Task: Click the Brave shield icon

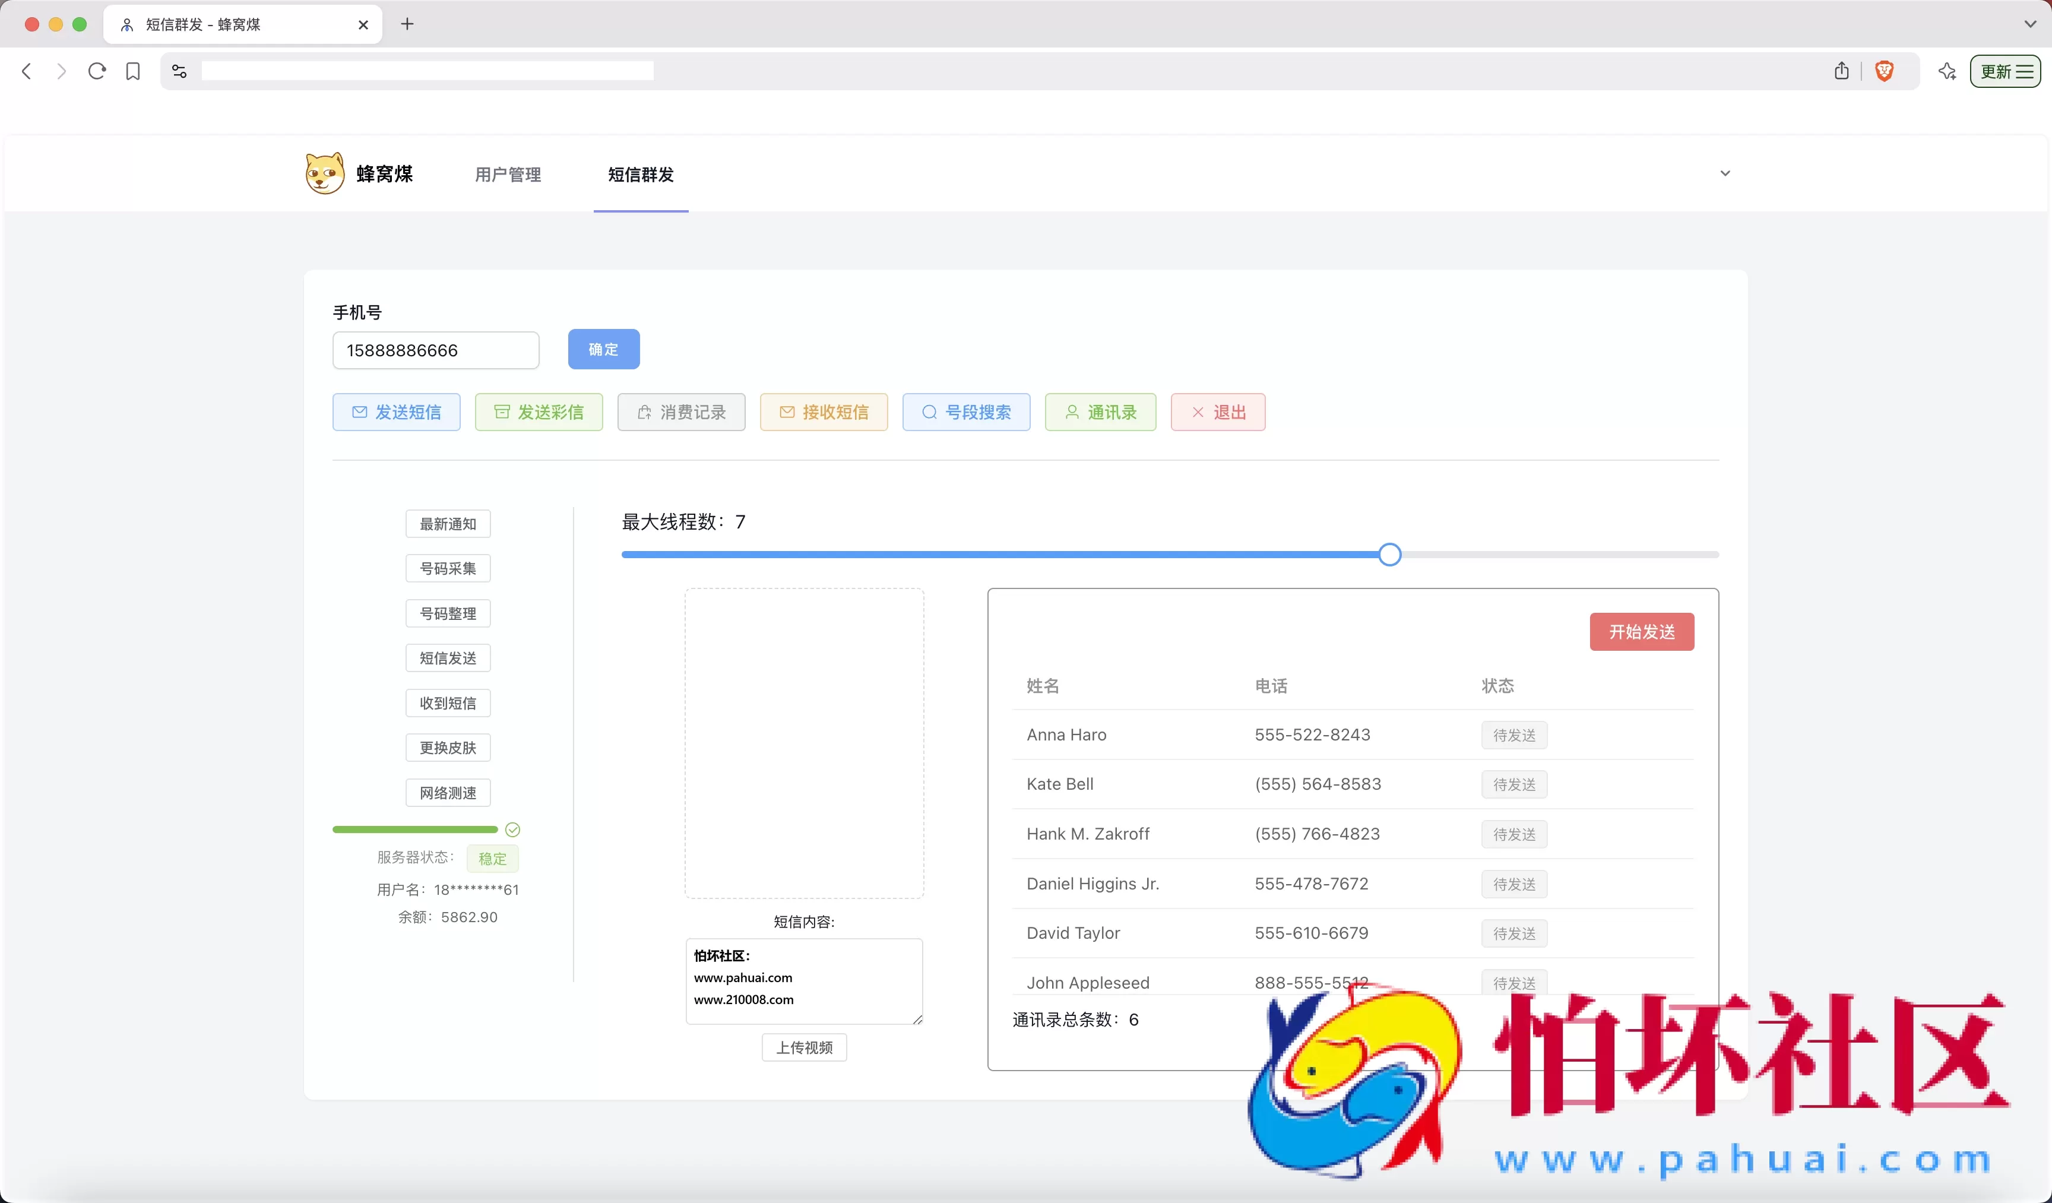Action: (1883, 71)
